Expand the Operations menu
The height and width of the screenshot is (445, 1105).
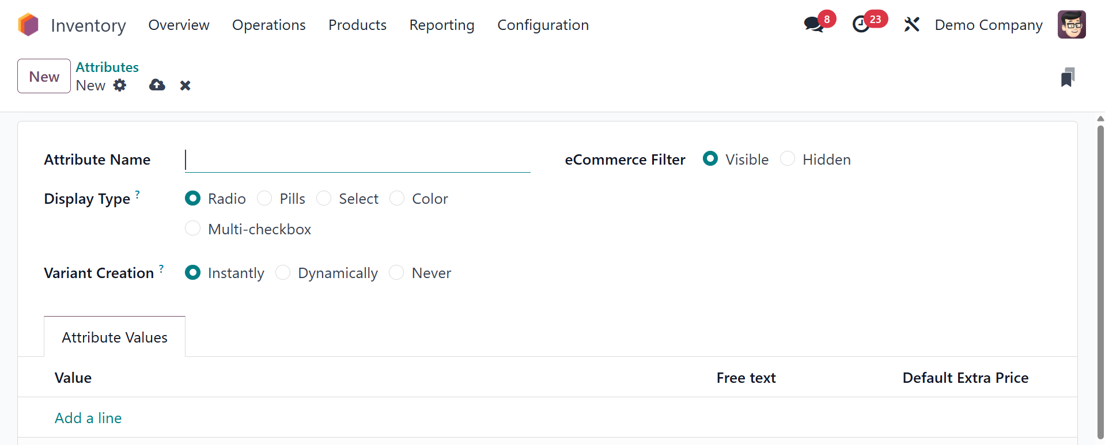pos(268,25)
